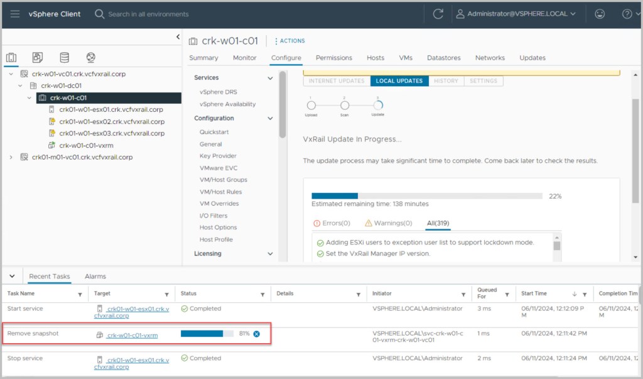Screen dimensions: 643x379
Task: Open the Storage inventory view icon
Action: (64, 58)
